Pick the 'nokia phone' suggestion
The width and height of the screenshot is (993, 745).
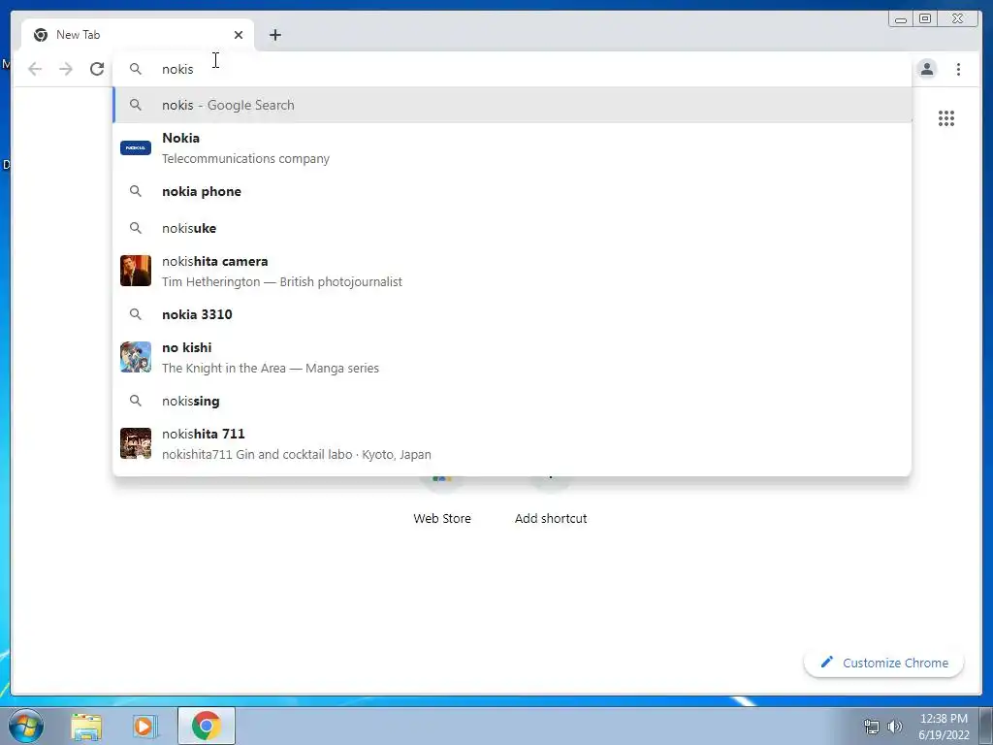click(512, 191)
